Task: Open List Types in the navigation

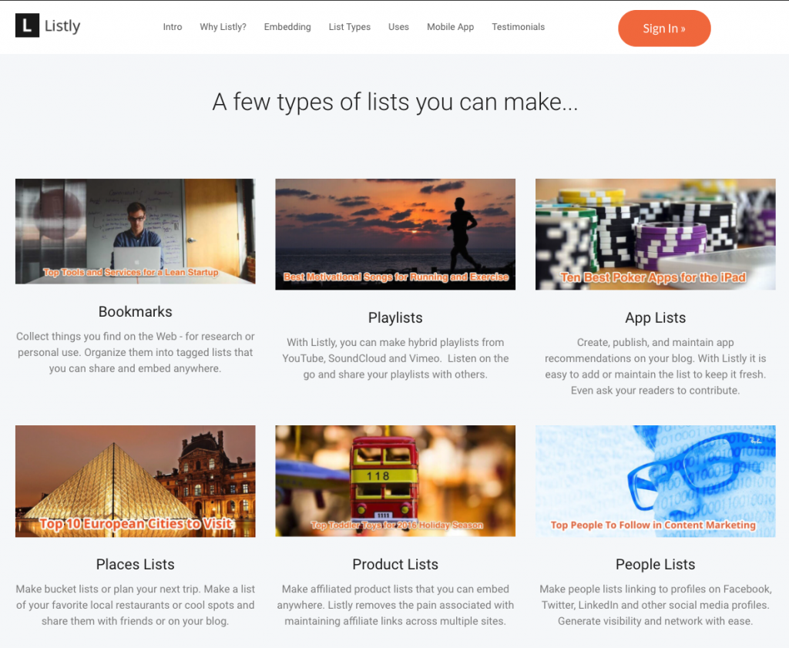Action: [x=350, y=27]
